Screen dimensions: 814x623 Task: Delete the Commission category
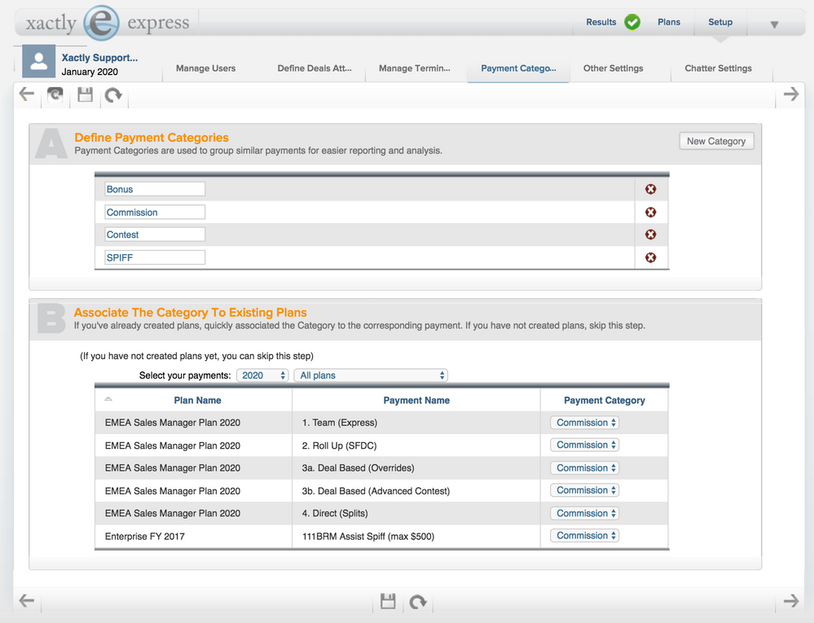pos(650,213)
